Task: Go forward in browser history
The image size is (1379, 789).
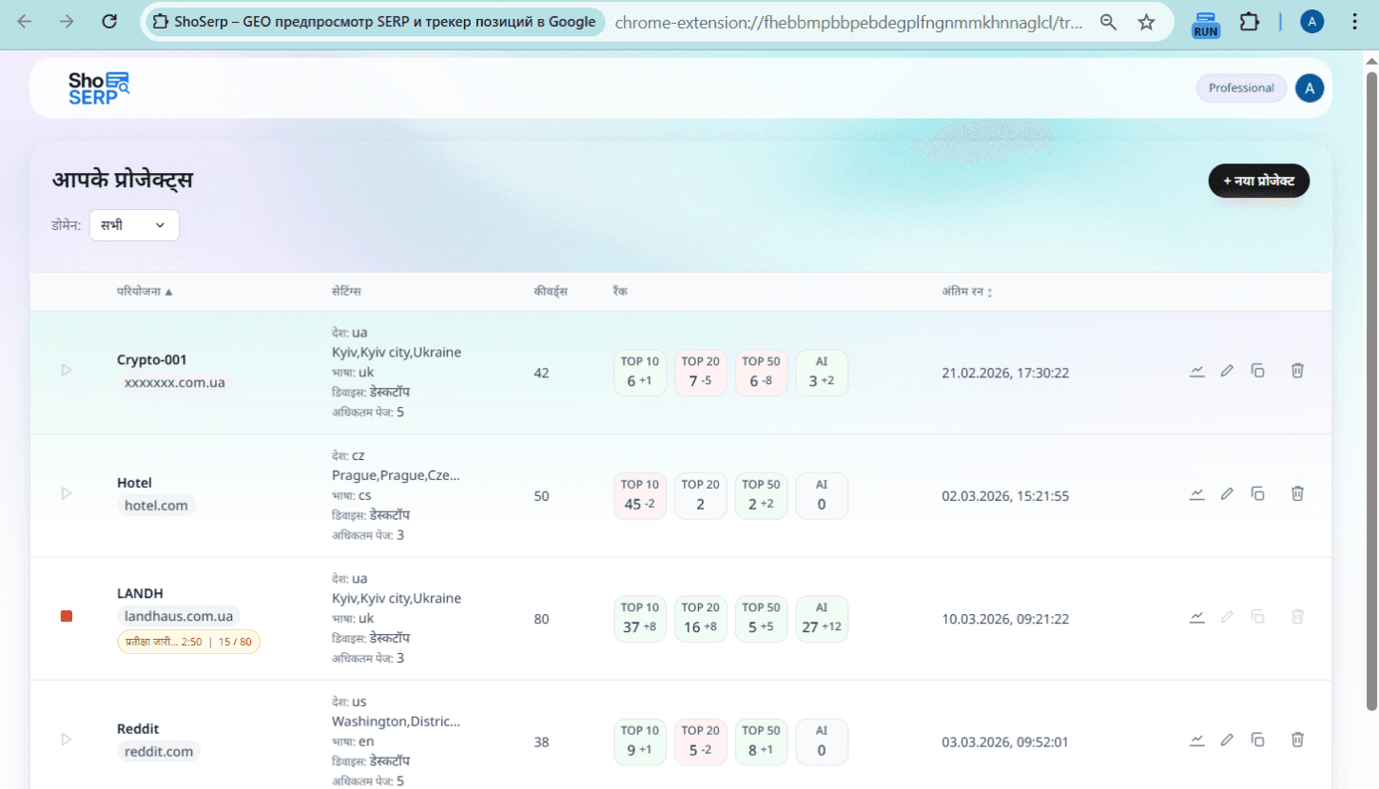Action: tap(67, 22)
